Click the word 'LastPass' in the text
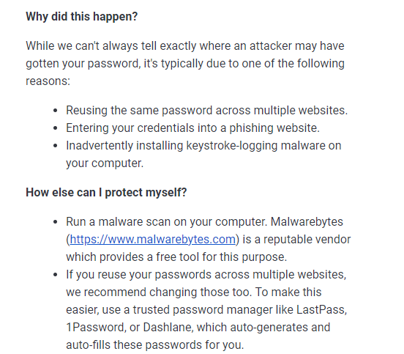Viewport: 404px width, 354px height. (x=321, y=309)
